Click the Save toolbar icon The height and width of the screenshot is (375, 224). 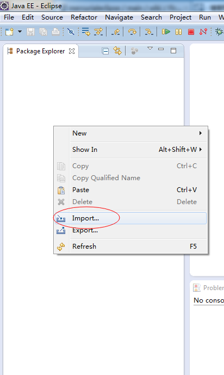tap(30, 32)
